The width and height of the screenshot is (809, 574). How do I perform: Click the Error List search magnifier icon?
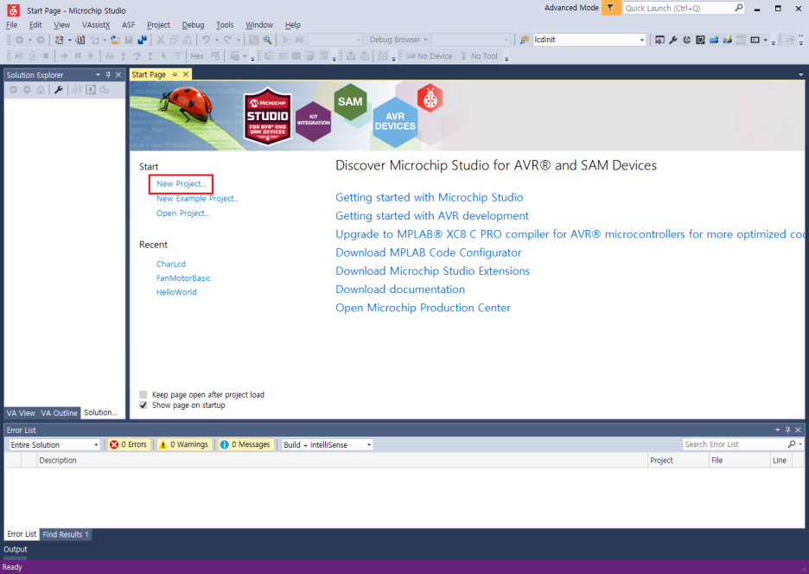click(x=792, y=444)
